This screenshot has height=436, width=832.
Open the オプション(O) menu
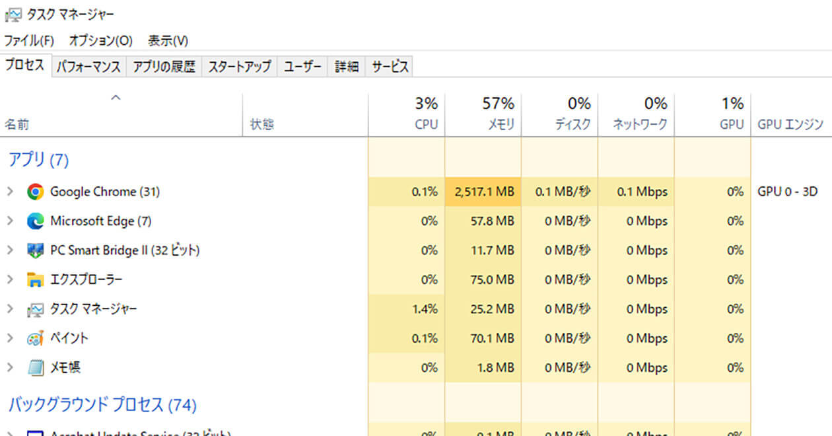(x=101, y=41)
